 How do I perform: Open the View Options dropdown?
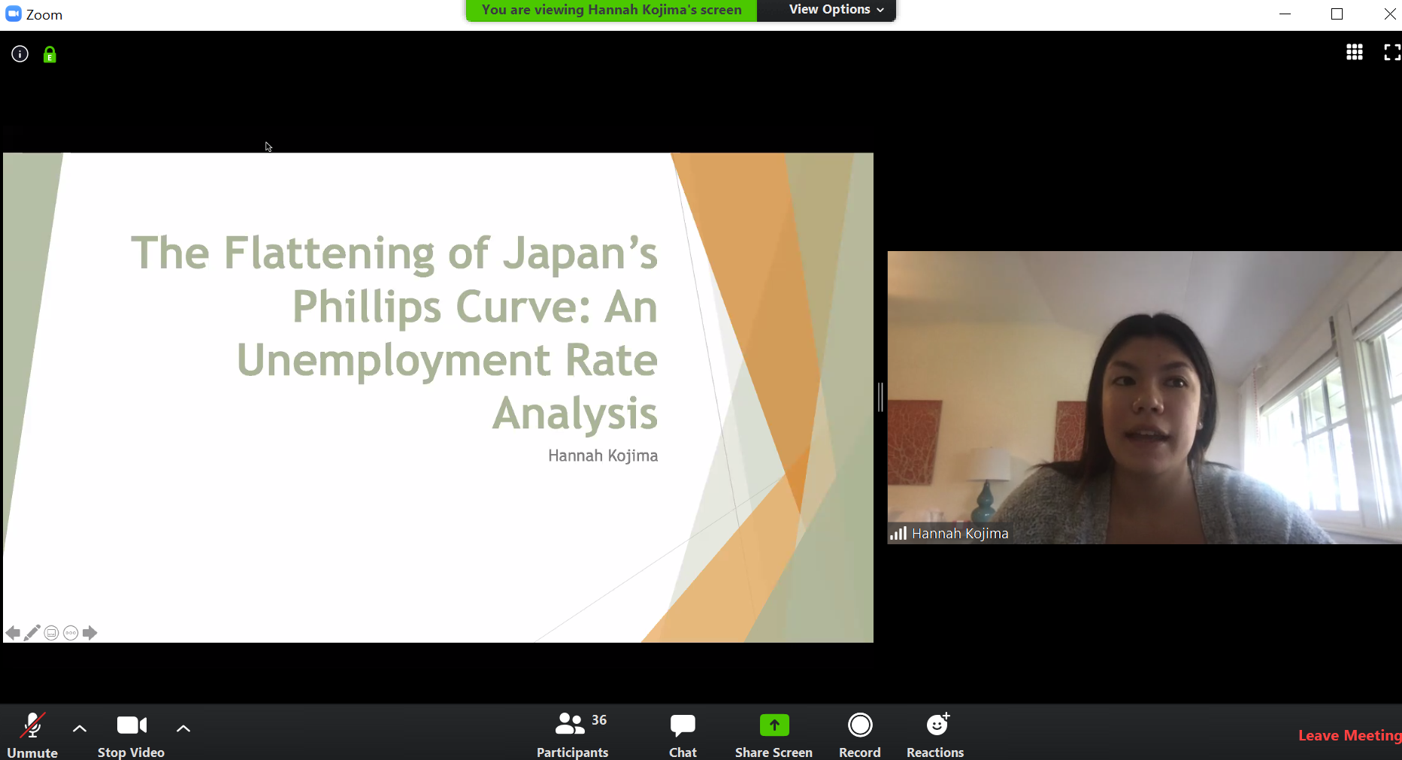[x=835, y=10]
